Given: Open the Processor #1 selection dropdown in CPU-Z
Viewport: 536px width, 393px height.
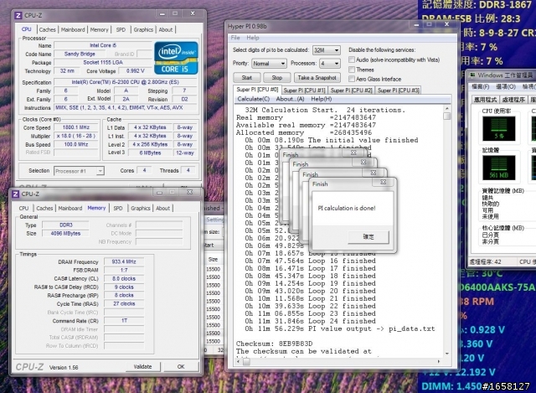Looking at the screenshot, I should (x=79, y=171).
